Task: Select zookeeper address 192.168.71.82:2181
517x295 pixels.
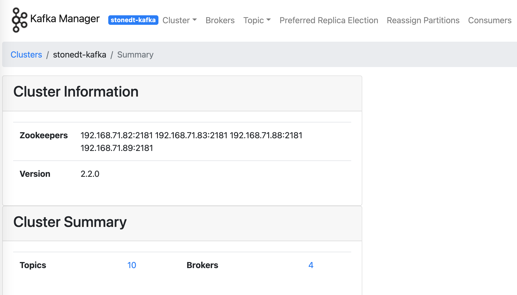Action: 117,135
